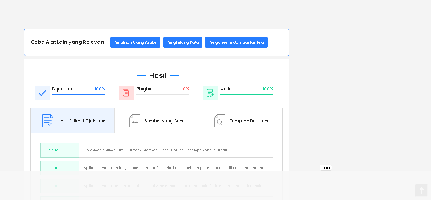The width and height of the screenshot is (431, 200).
Task: Click the Sumber yang Cocok compare icon
Action: [x=135, y=121]
